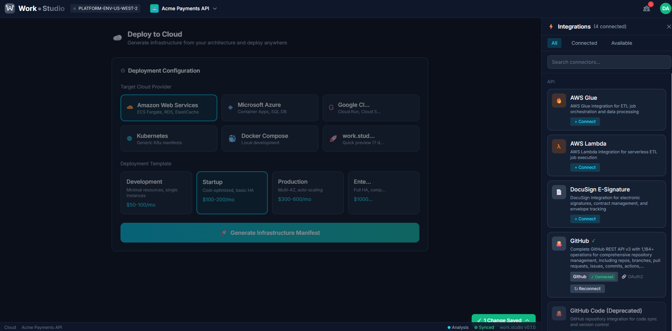Select Kubernetes as deployment target

169,139
